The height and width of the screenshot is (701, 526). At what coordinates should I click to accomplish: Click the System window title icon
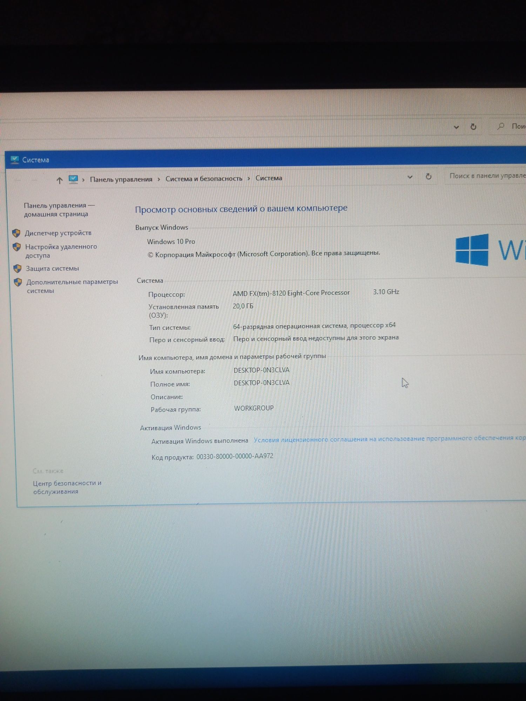click(15, 159)
